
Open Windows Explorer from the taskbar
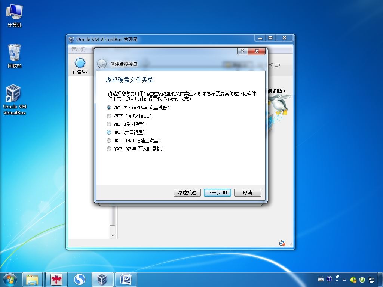point(32,280)
